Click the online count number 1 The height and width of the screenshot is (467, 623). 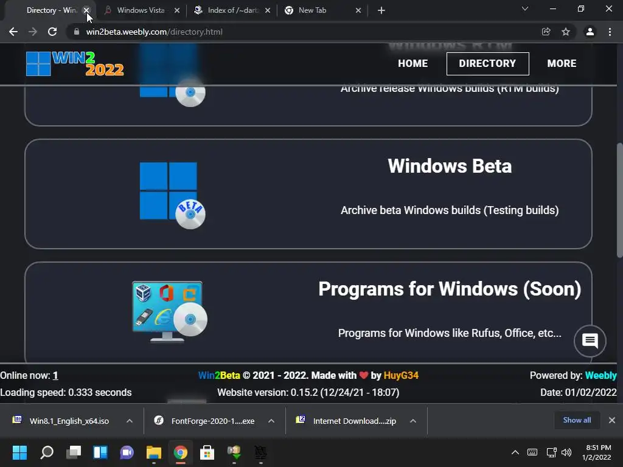55,375
